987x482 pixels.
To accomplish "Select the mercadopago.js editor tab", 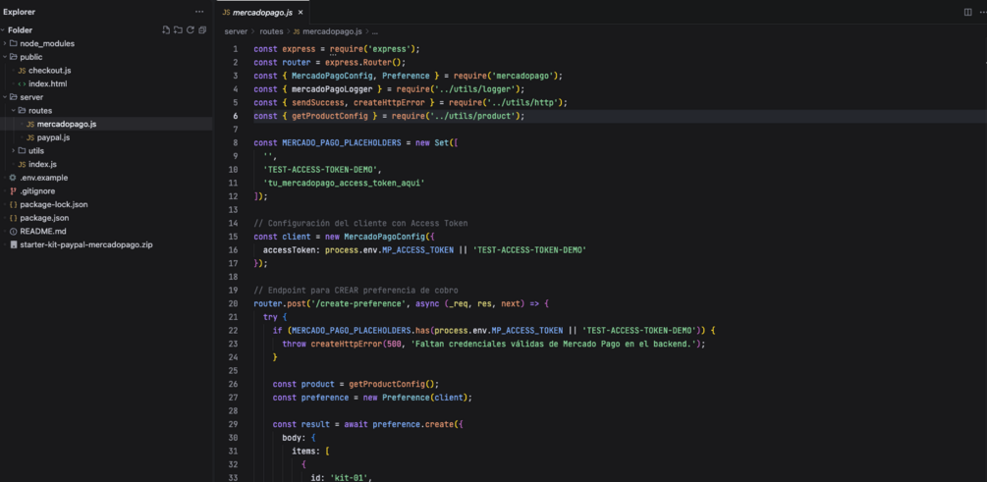I will [262, 12].
